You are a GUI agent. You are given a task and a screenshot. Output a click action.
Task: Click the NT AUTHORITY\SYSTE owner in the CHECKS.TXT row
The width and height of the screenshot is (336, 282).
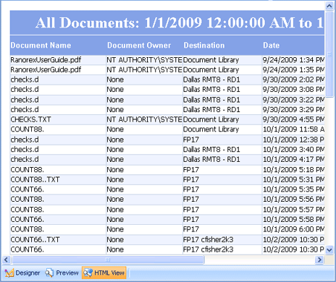144,119
